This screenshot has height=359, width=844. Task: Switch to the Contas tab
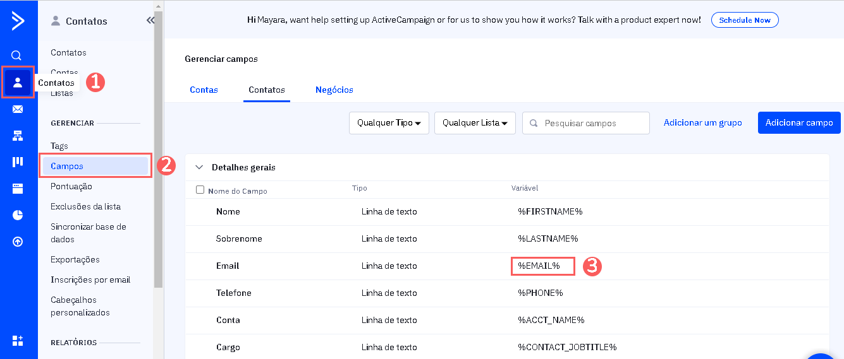pos(204,90)
